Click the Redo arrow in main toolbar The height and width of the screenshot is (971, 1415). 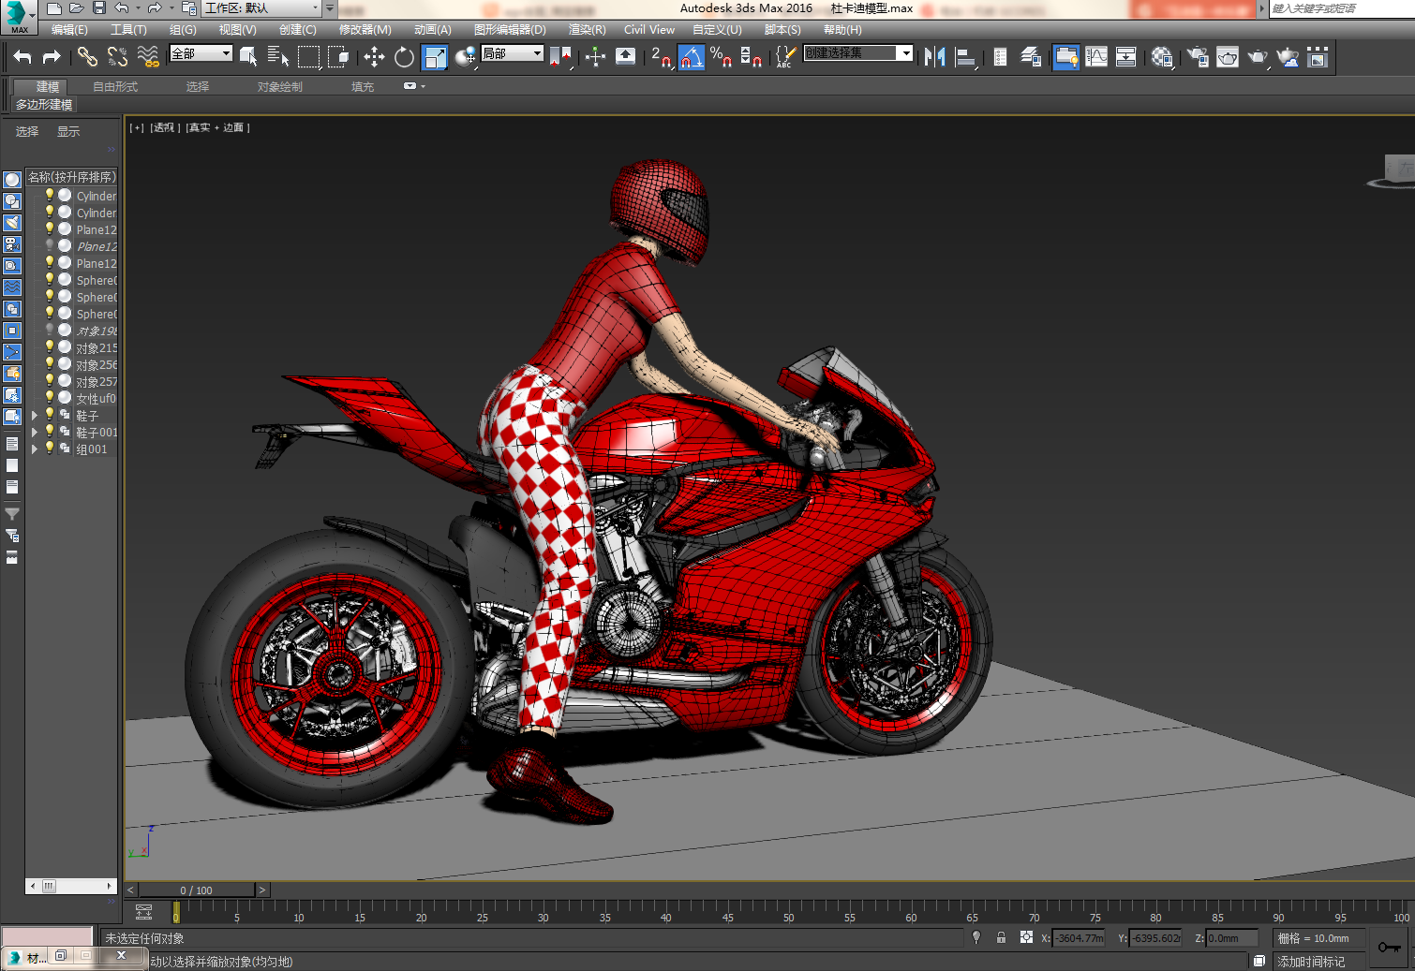[52, 57]
